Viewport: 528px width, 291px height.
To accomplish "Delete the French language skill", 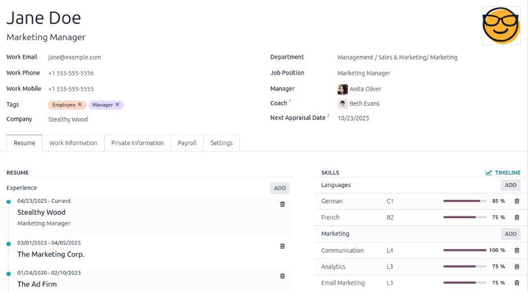I will click(516, 218).
